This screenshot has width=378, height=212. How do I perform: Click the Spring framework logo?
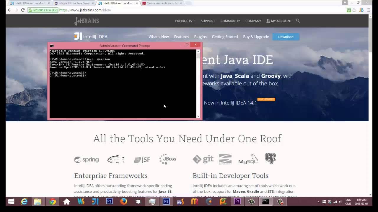pos(87,160)
